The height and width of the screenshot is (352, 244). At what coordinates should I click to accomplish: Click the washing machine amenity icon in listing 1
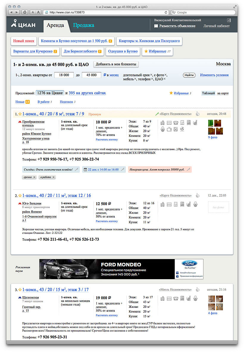(176, 129)
